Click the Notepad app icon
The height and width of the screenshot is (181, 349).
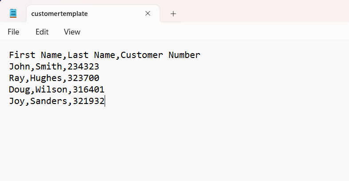pyautogui.click(x=13, y=13)
